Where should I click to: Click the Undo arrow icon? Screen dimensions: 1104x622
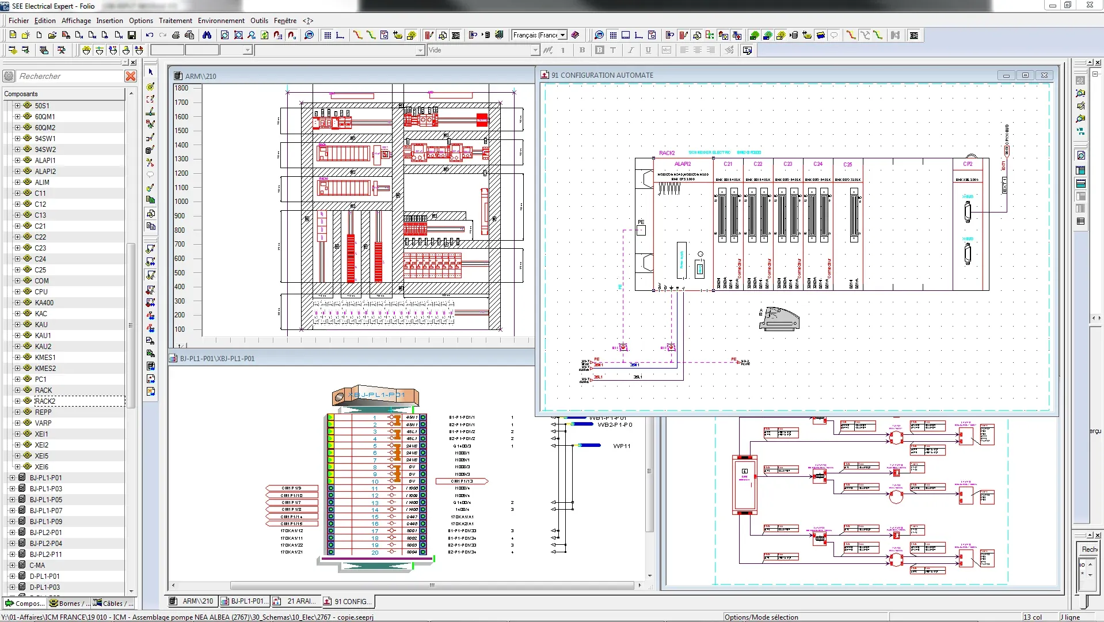click(x=150, y=35)
